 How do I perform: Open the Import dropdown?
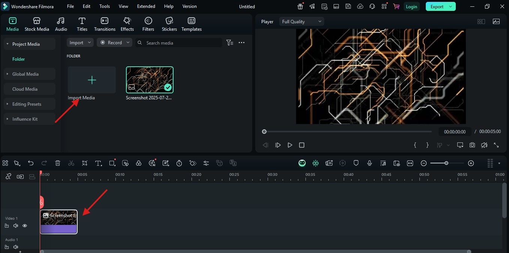click(x=80, y=43)
